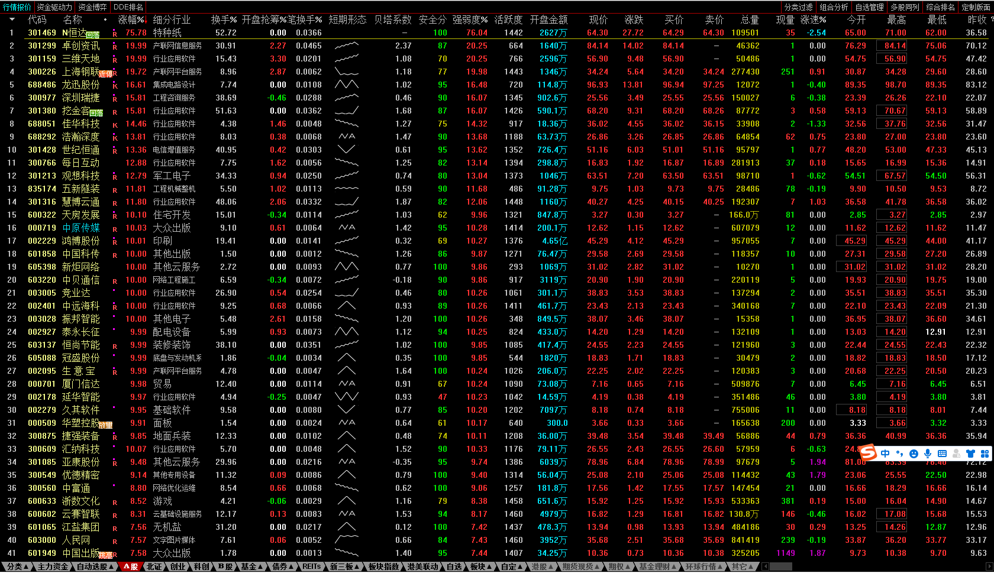
Task: Select the 浙数文化 stock name
Action: tap(80, 501)
